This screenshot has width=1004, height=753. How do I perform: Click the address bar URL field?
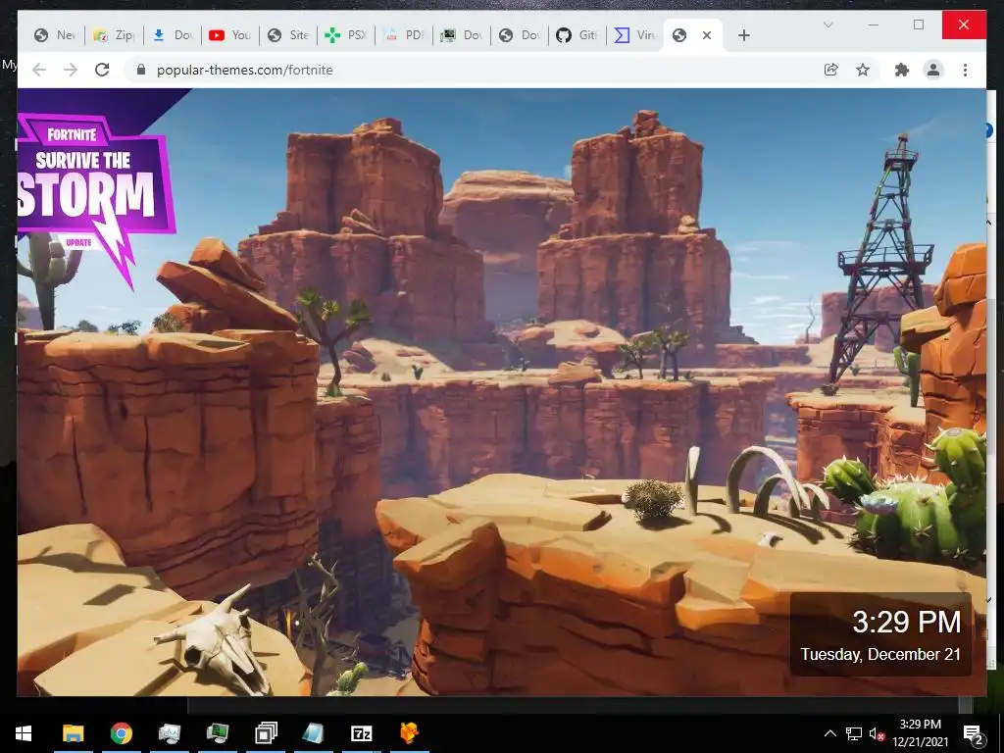point(474,70)
